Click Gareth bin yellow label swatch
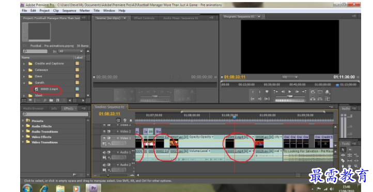This screenshot has height=192, width=373. pos(77,83)
